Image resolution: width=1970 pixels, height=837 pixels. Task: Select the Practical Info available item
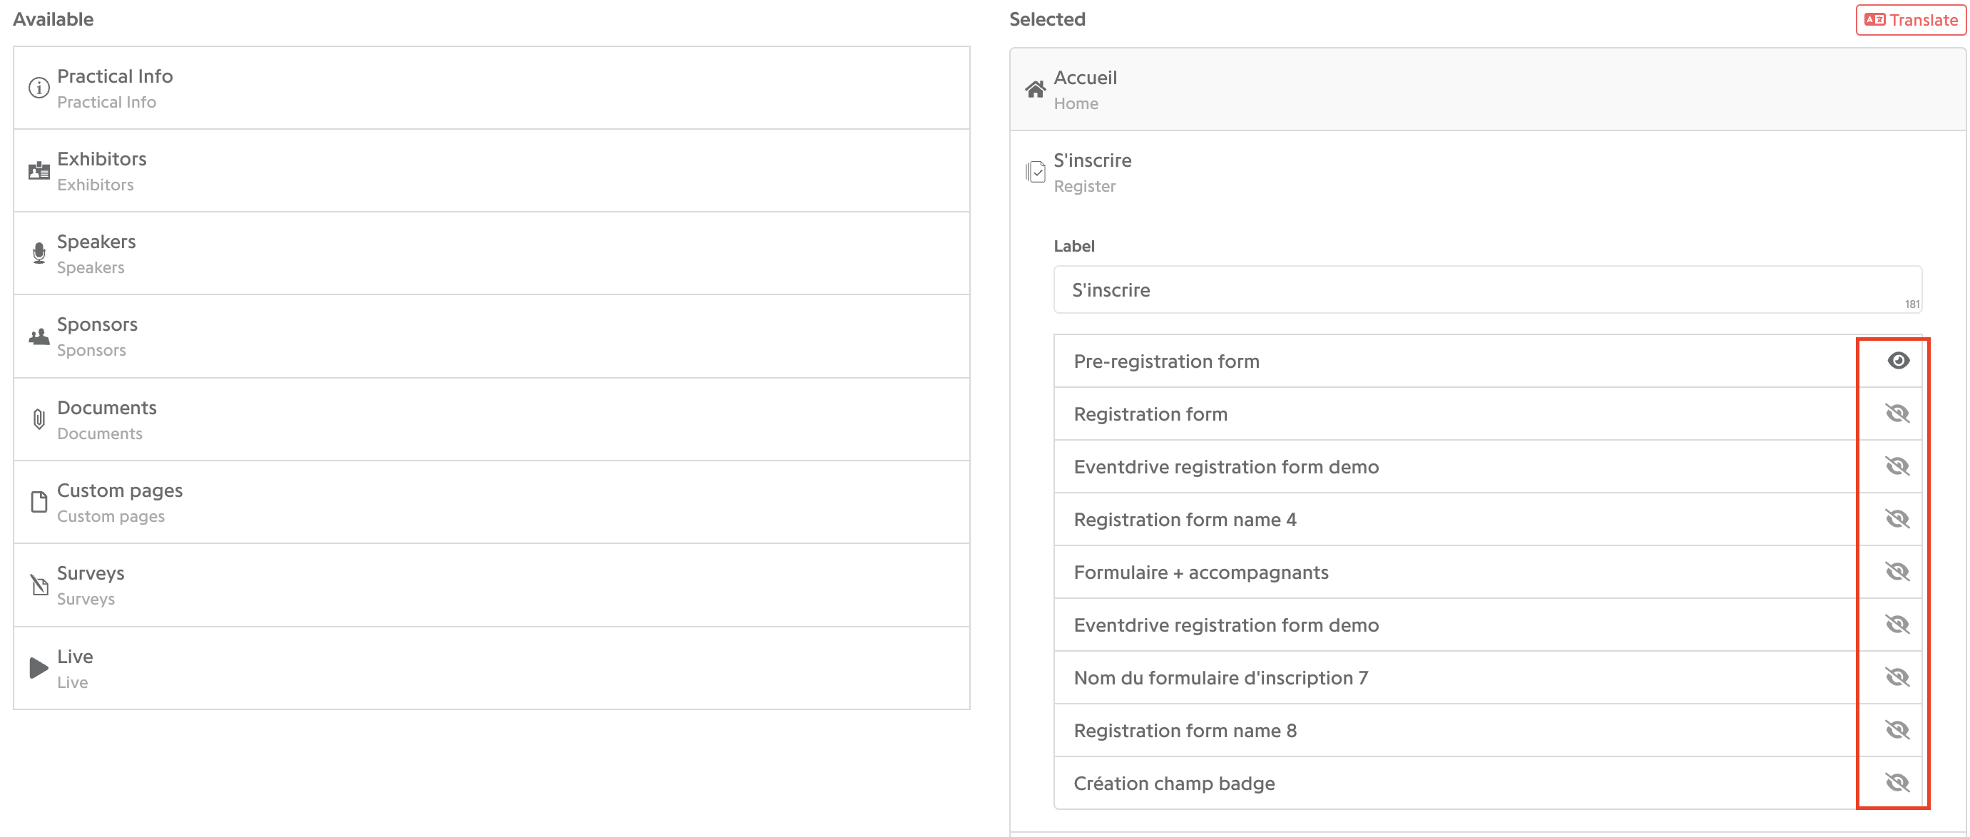(491, 88)
